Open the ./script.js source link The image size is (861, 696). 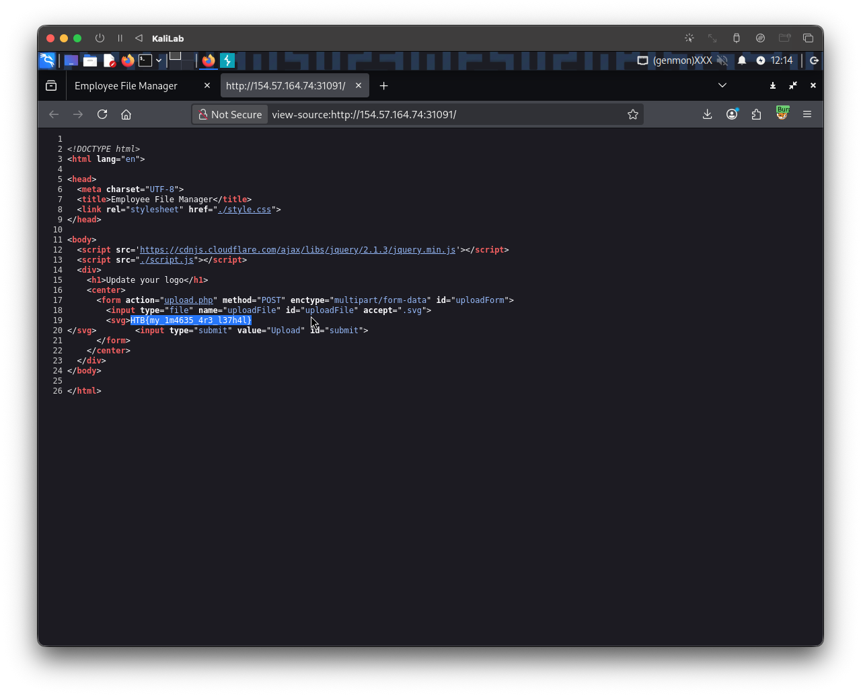pyautogui.click(x=167, y=260)
